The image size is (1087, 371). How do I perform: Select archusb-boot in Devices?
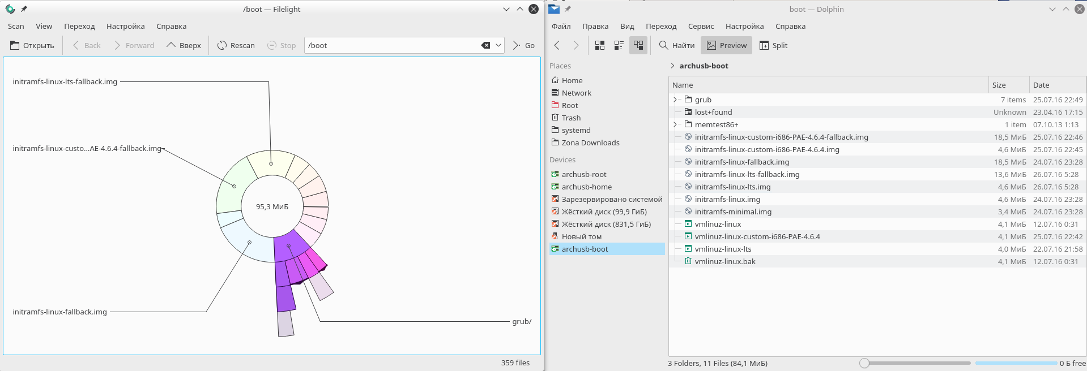click(607, 249)
